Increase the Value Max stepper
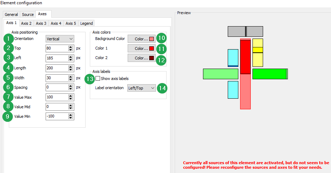The width and height of the screenshot is (331, 173). coord(71,96)
